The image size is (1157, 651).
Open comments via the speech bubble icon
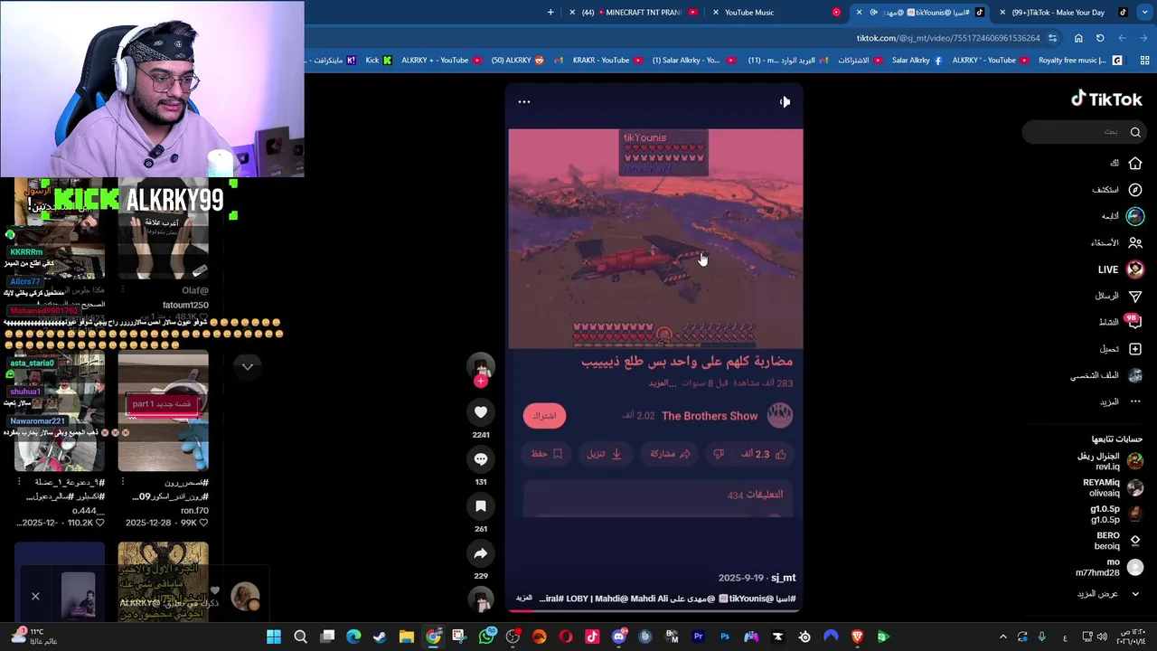[x=481, y=459]
